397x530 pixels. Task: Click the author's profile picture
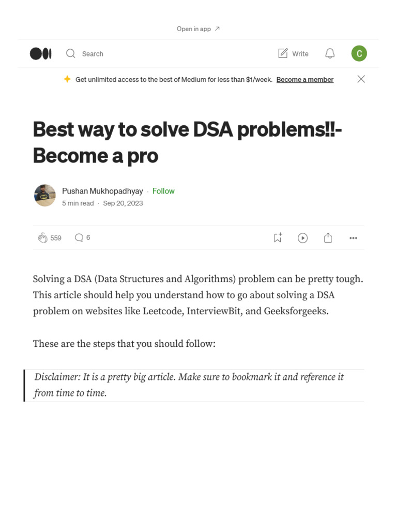pyautogui.click(x=45, y=196)
